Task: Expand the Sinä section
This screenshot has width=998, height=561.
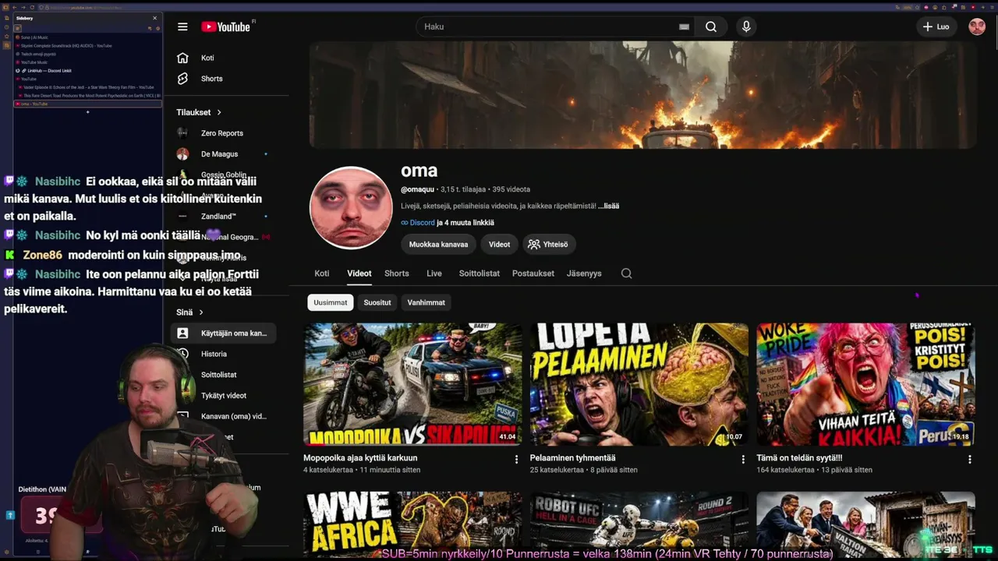Action: (189, 312)
